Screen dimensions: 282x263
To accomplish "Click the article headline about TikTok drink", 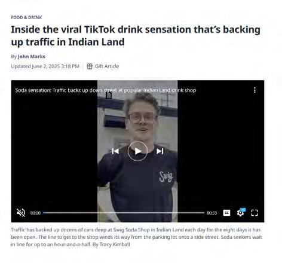I will click(136, 36).
